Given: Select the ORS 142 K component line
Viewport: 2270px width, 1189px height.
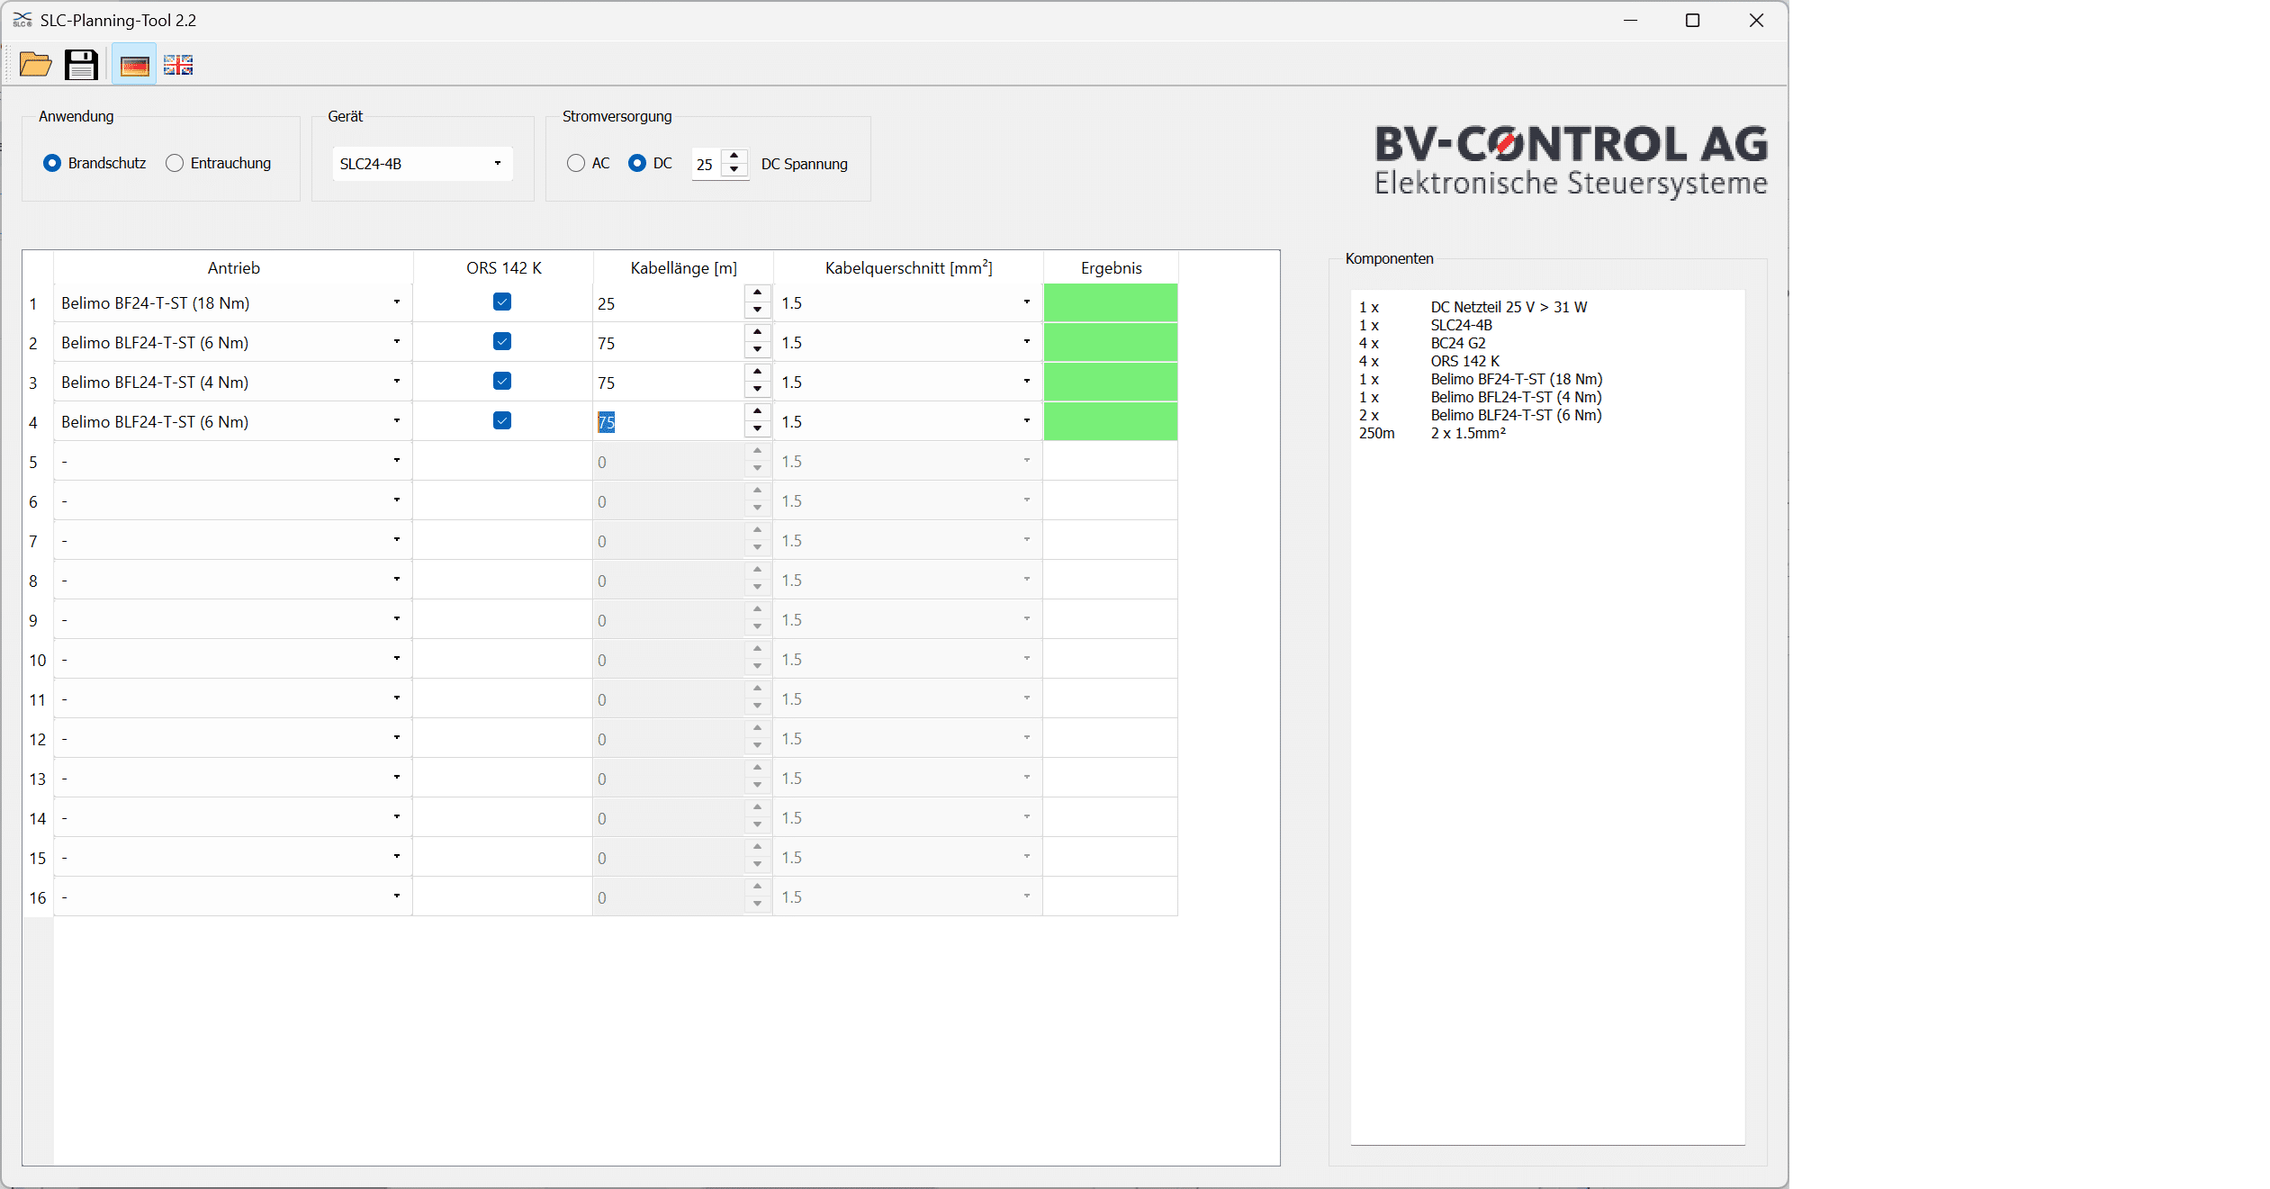Looking at the screenshot, I should click(x=1429, y=361).
